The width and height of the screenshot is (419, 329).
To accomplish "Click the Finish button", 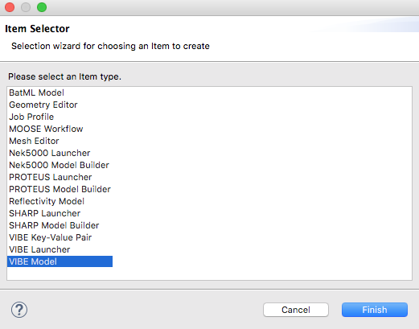I will pyautogui.click(x=375, y=310).
